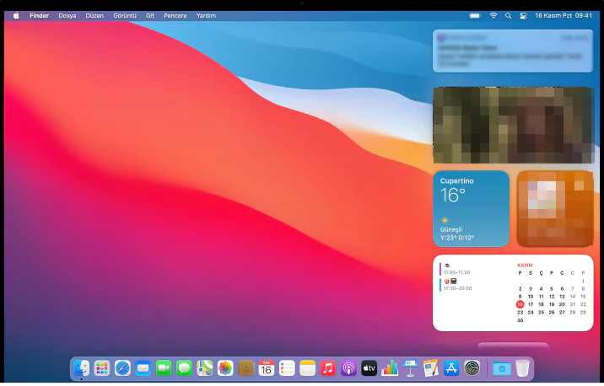The image size is (604, 386).
Task: Open the Photos app
Action: (225, 368)
